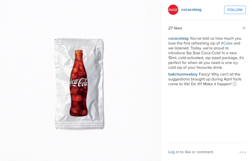Click the red Coca-Cola profile avatar
252x161 pixels.
[x=173, y=10]
